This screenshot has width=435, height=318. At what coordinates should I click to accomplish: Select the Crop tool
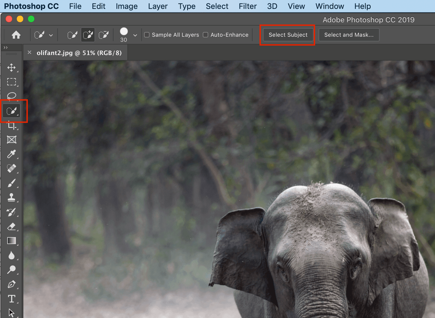pyautogui.click(x=11, y=126)
